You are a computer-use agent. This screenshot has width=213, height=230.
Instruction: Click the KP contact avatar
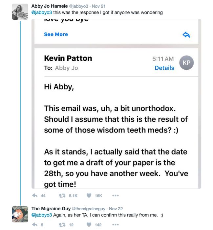click(186, 63)
